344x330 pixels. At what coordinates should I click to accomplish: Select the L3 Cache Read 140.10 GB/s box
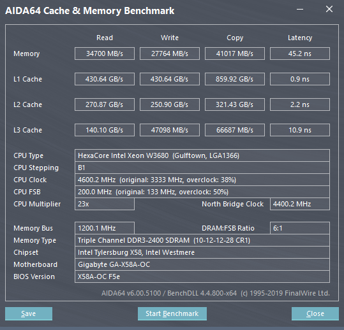105,130
